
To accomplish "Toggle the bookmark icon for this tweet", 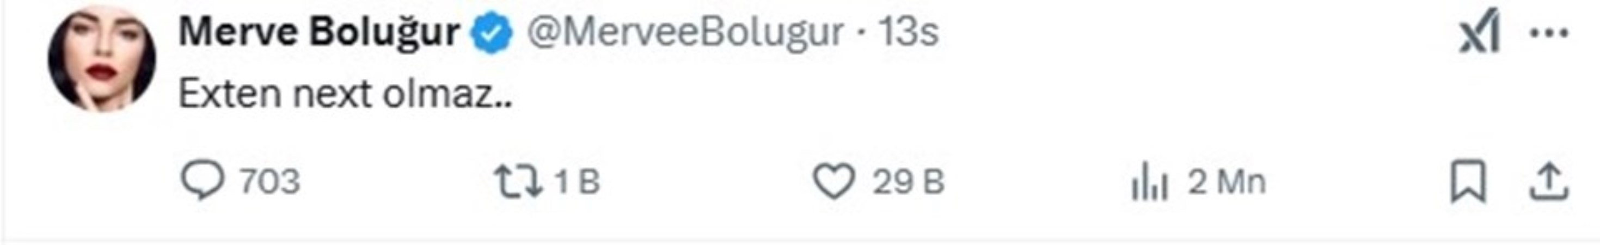I will pyautogui.click(x=1469, y=182).
